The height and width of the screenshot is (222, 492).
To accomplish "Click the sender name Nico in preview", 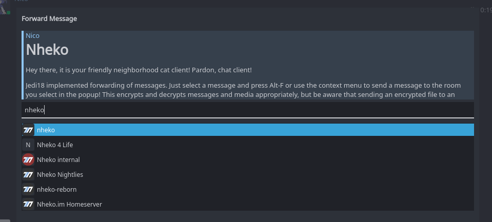I will point(32,36).
